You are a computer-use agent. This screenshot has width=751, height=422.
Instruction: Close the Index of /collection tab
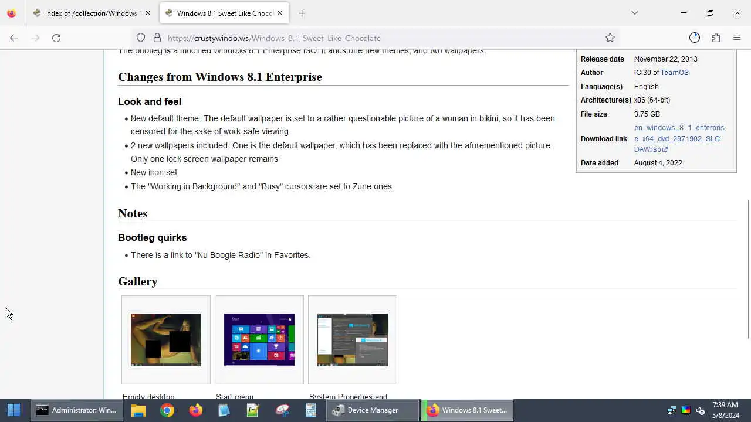148,13
